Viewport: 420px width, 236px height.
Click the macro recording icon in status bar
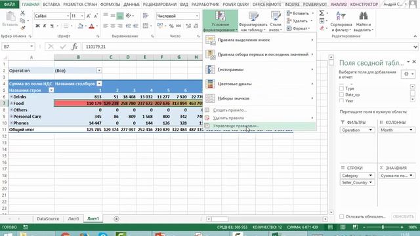26,227
